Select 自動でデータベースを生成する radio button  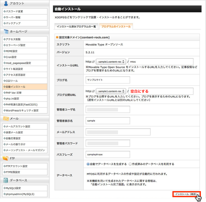[x=88, y=164]
